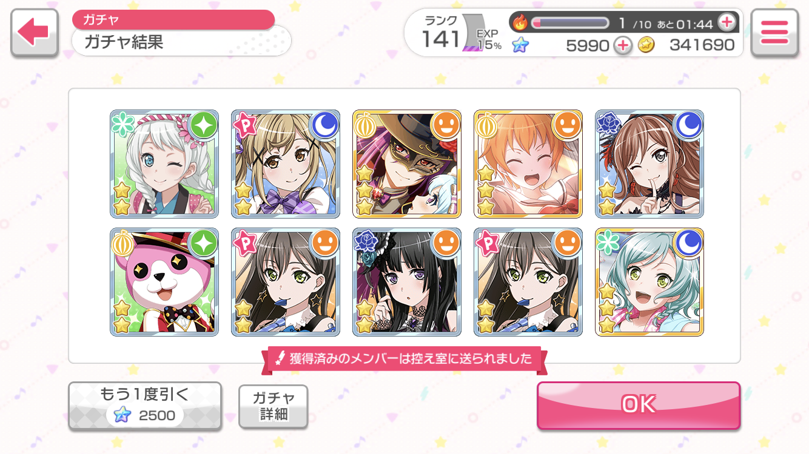Tap the gold coin icon
The width and height of the screenshot is (809, 454).
click(646, 45)
